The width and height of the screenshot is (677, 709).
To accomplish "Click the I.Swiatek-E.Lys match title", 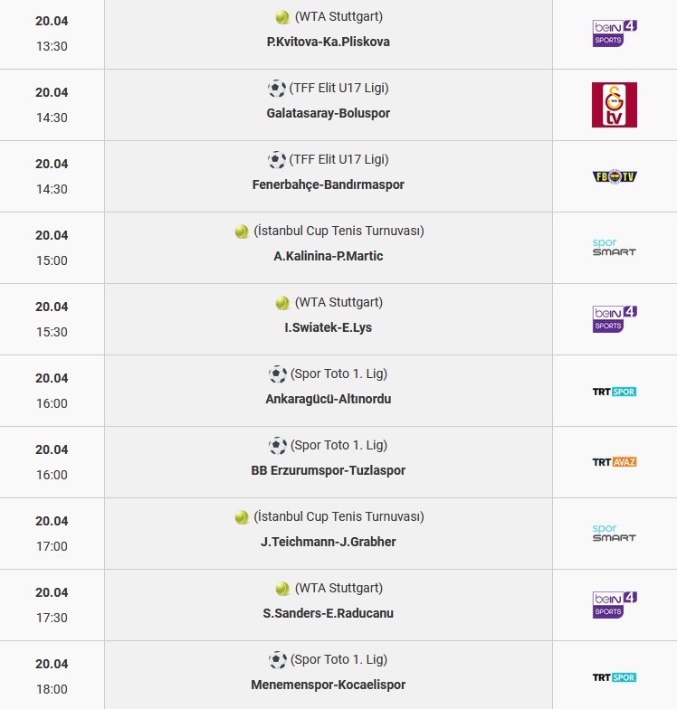I will pos(328,327).
